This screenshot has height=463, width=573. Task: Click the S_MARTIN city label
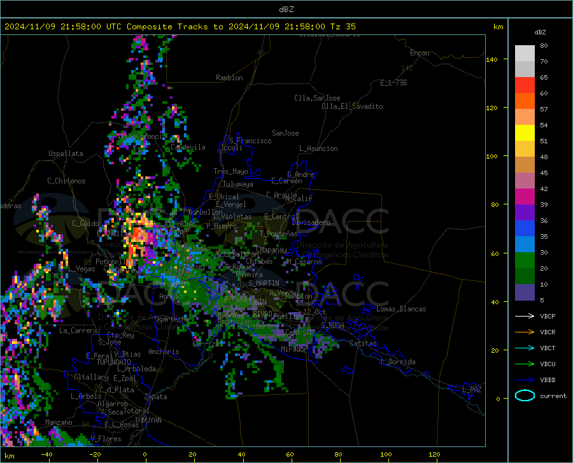(264, 283)
